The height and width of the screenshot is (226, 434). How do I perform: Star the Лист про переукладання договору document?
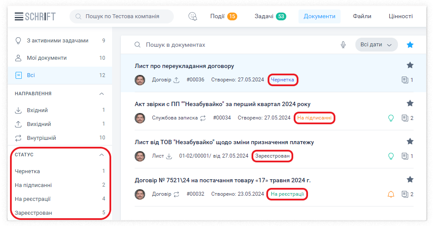(410, 65)
